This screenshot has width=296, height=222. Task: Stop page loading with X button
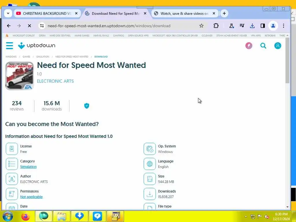29,26
